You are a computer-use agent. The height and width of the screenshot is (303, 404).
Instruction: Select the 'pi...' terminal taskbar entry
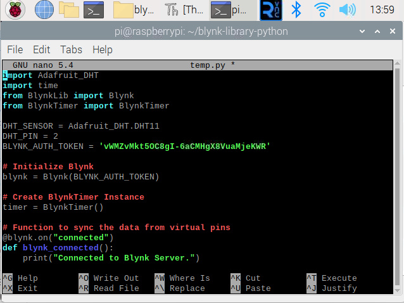[232, 10]
